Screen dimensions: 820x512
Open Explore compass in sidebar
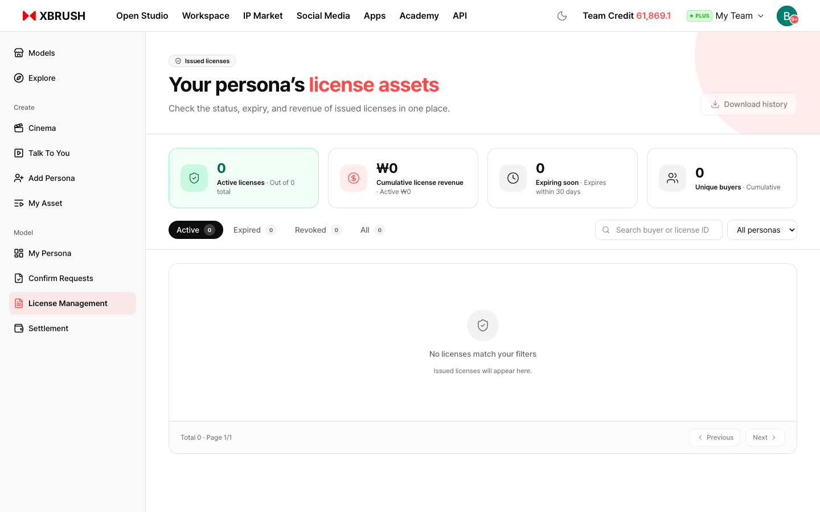coord(72,78)
